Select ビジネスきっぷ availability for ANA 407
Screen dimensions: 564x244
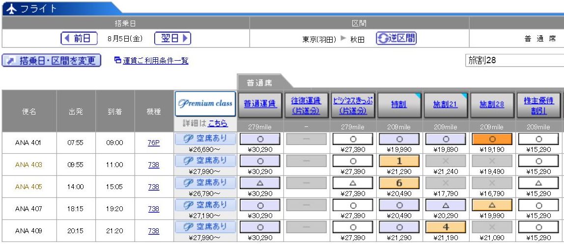(x=353, y=205)
